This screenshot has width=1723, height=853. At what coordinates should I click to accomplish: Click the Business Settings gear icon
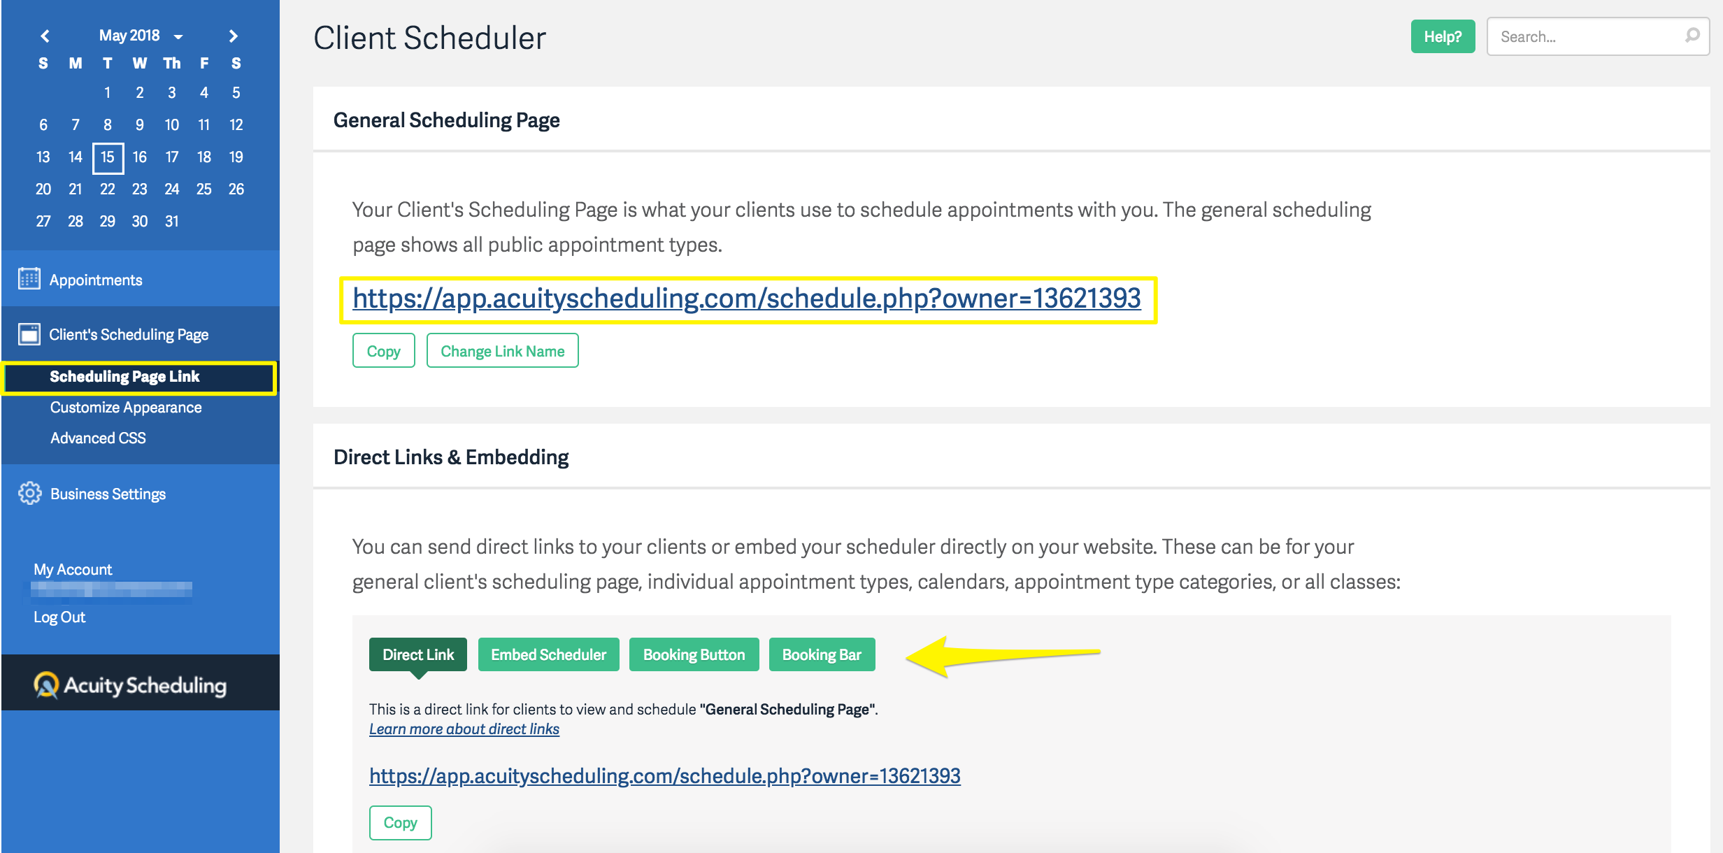[x=29, y=494]
